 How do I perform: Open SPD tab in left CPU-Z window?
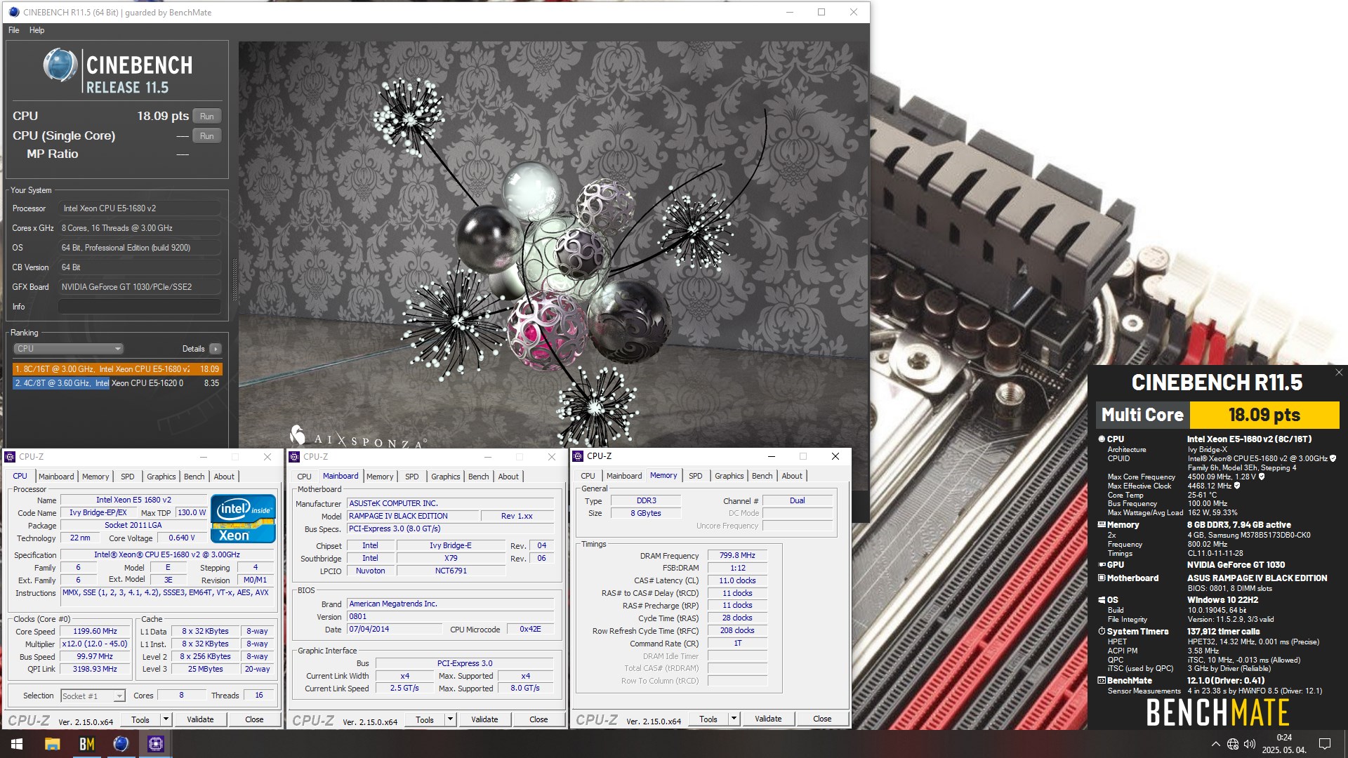pyautogui.click(x=127, y=477)
